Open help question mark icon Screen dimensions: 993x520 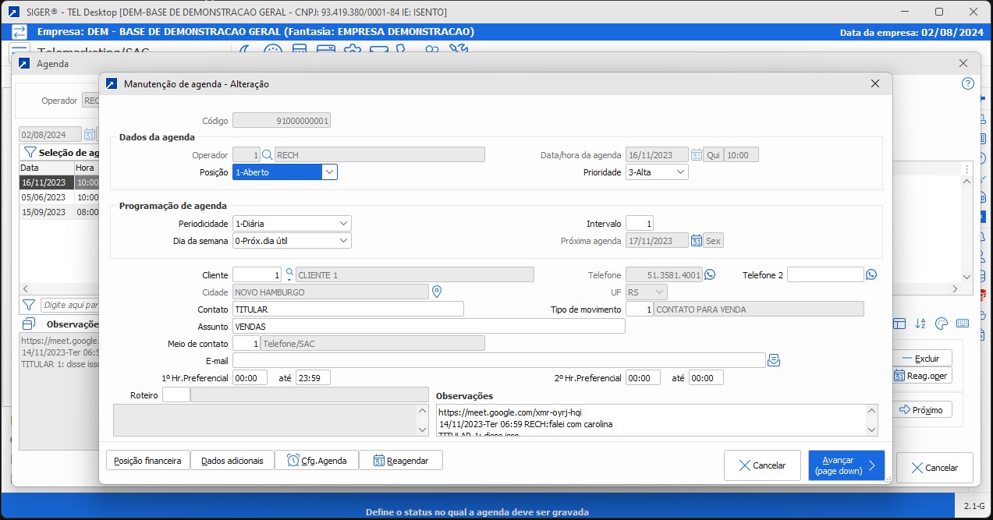pos(968,84)
